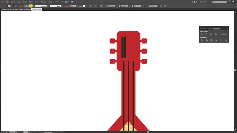Open Adobe Bridge from the menu bar icon

click(x=57, y=2)
